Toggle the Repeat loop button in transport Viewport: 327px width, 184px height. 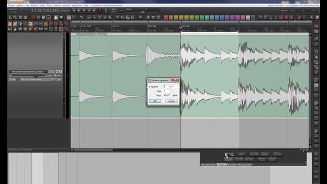[106, 10]
